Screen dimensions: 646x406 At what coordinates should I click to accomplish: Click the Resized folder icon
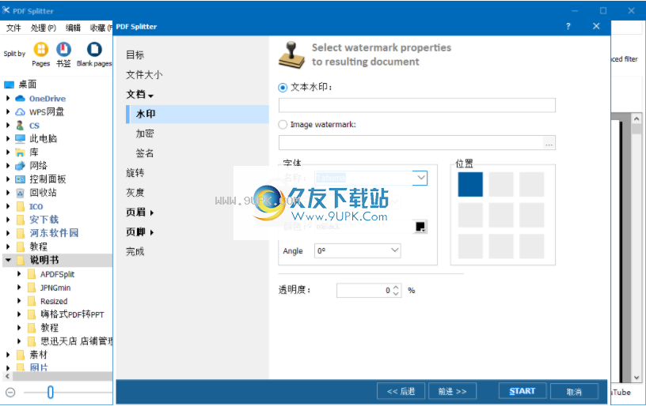[x=32, y=301]
